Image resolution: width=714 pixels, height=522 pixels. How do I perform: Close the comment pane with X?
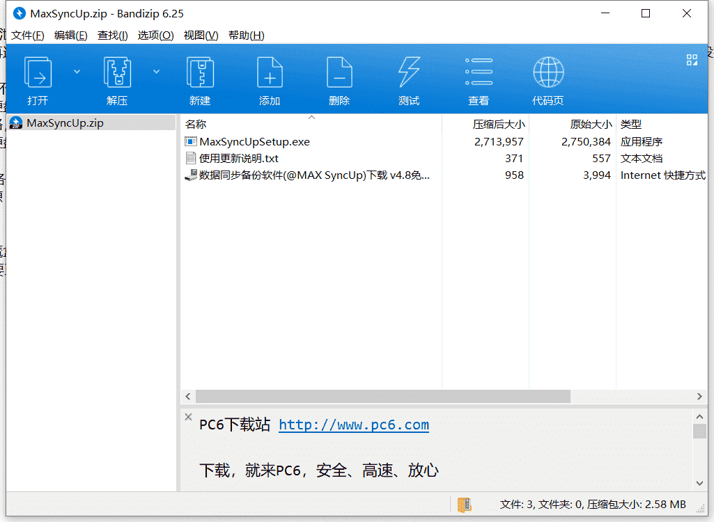(x=189, y=416)
